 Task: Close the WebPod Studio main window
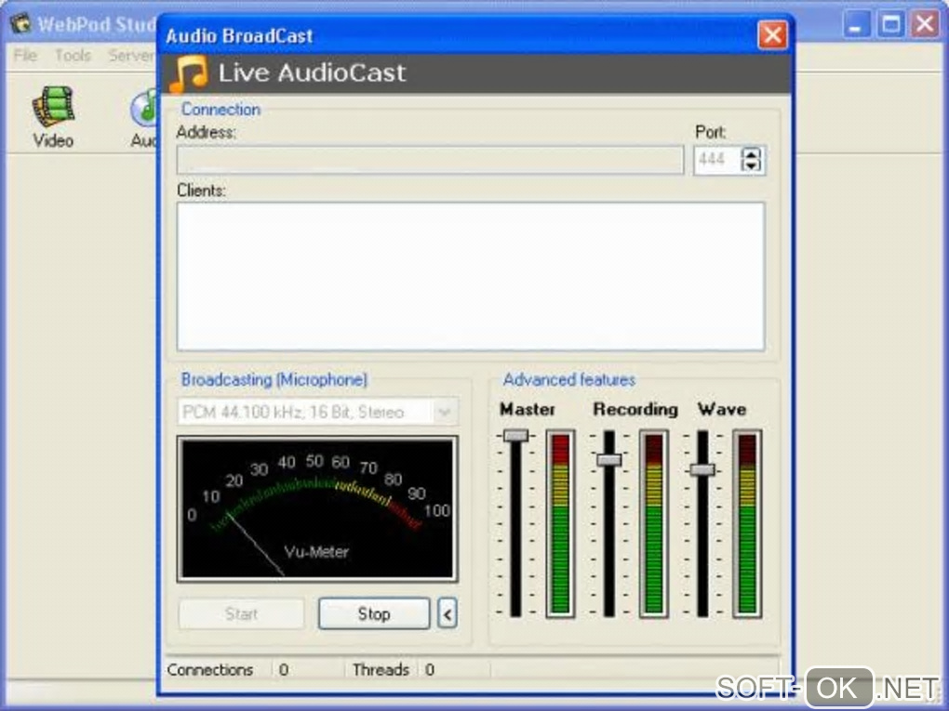[926, 25]
